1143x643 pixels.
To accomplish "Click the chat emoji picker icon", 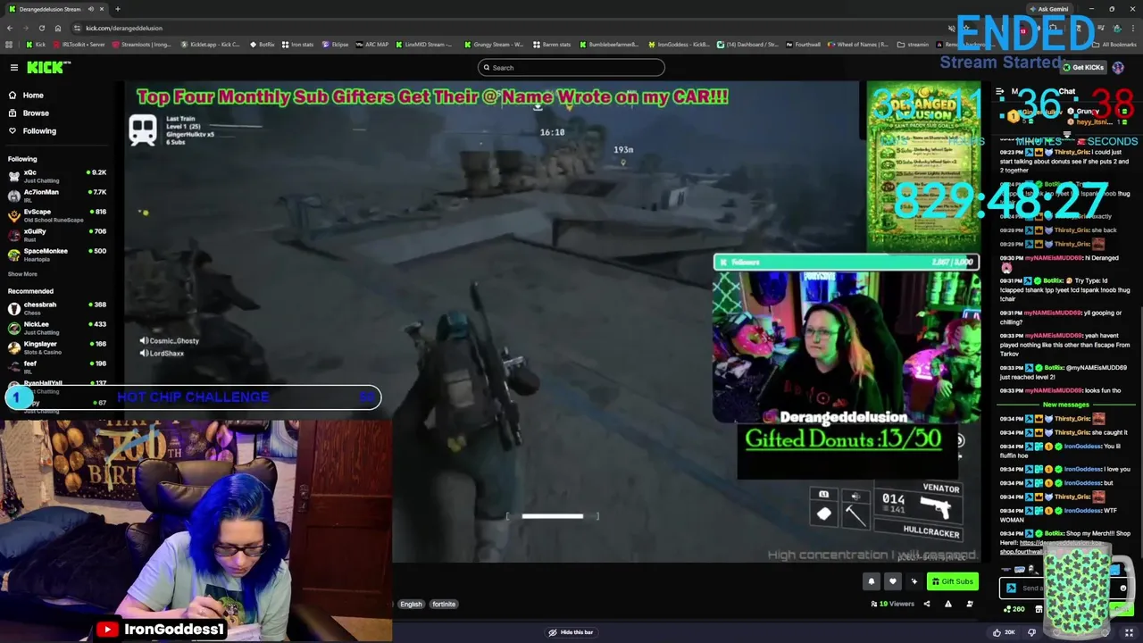I will pyautogui.click(x=1122, y=589).
